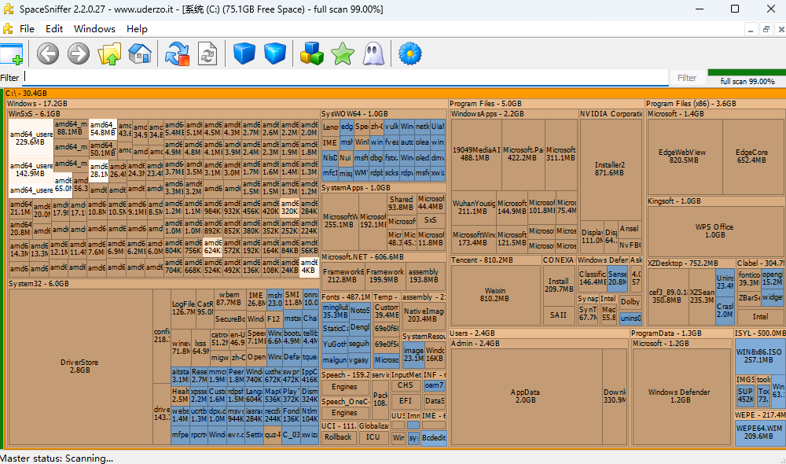The image size is (786, 464).
Task: Select the WPS Office 1.0GB block
Action: 714,230
